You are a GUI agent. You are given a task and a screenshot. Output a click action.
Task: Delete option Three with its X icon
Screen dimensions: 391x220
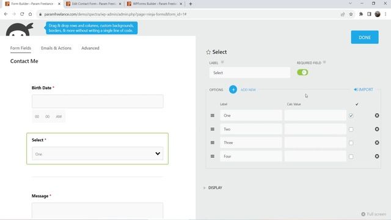click(x=377, y=142)
